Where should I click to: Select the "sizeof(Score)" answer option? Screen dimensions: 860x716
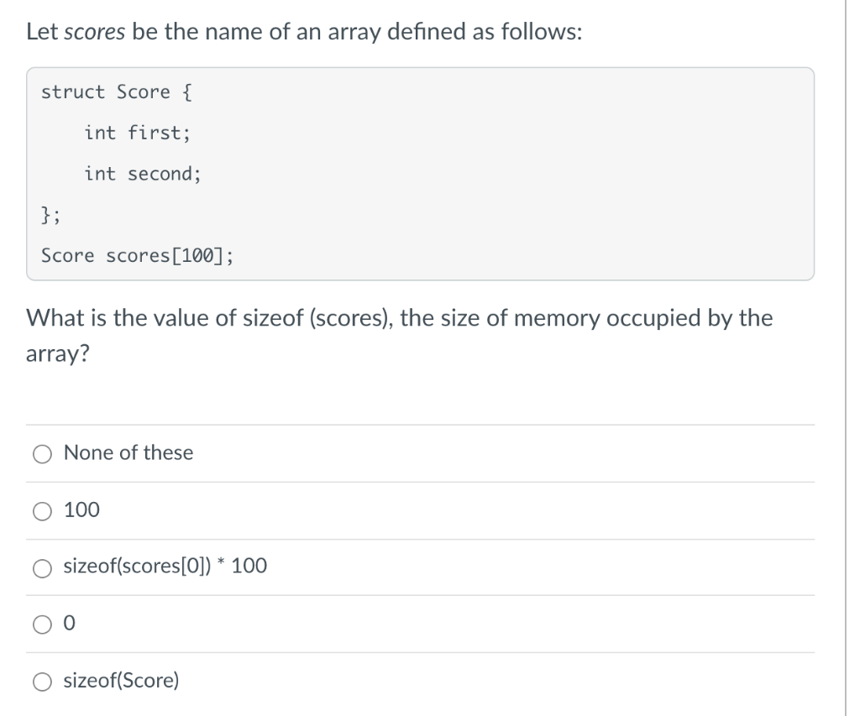click(x=41, y=682)
